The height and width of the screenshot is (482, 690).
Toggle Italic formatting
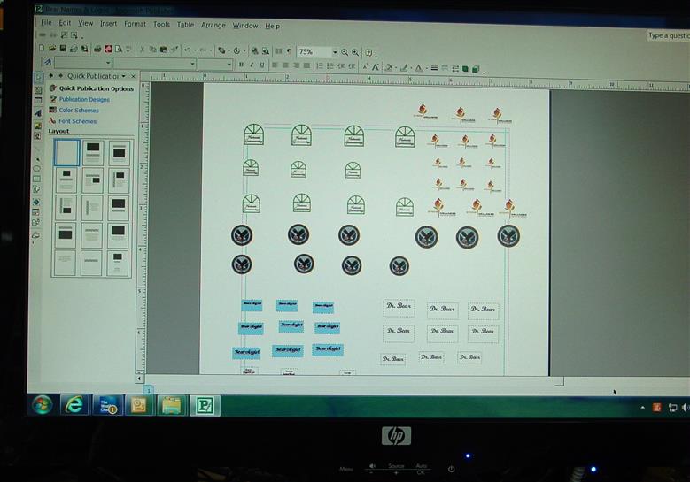[x=252, y=65]
